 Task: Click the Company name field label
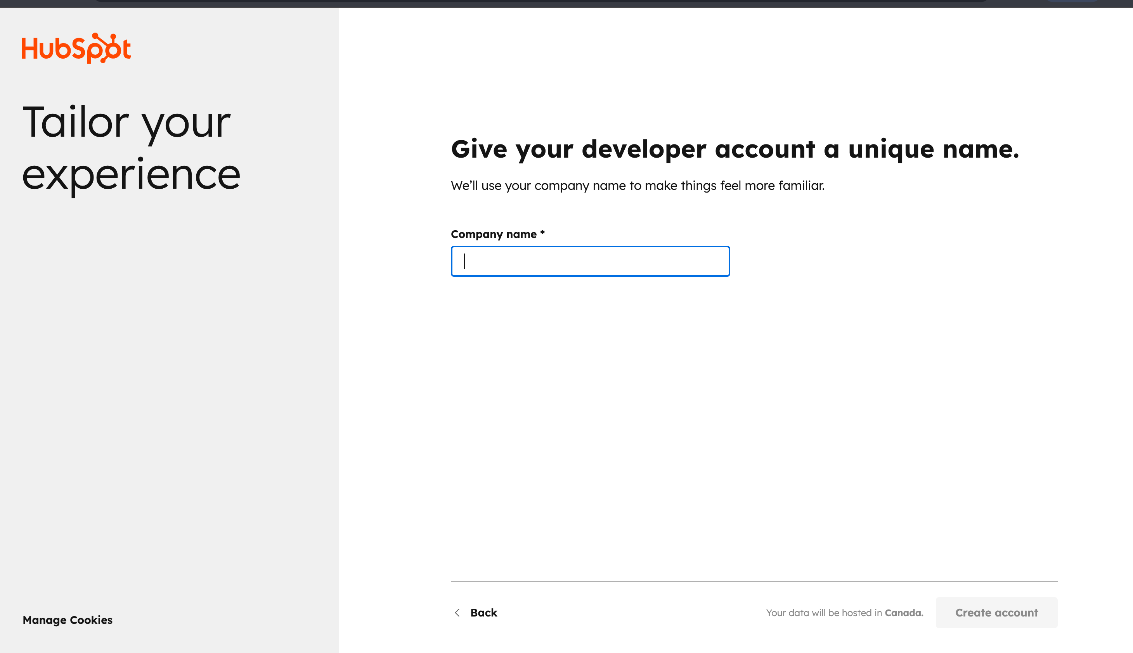(x=494, y=234)
